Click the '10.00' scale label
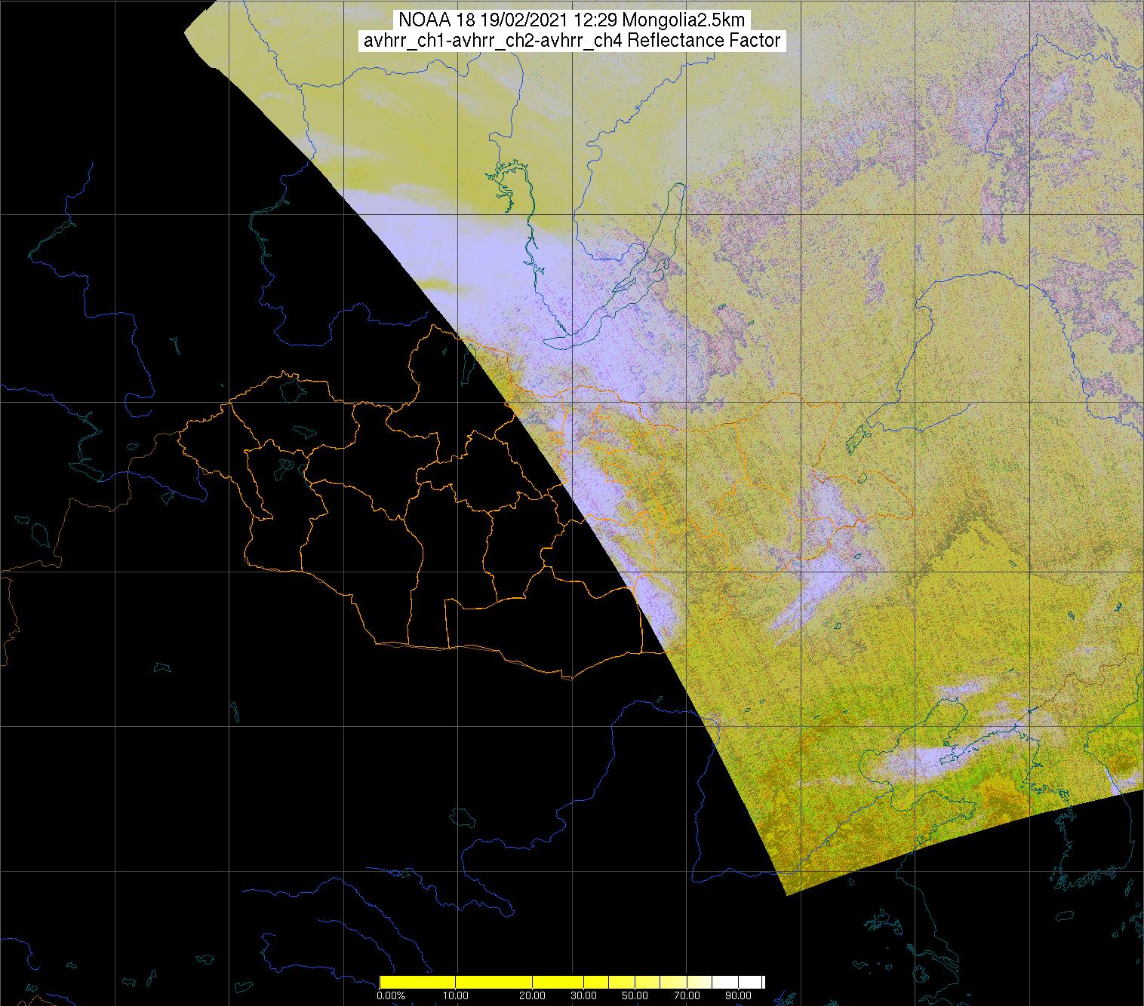1144x1006 pixels. 456,997
